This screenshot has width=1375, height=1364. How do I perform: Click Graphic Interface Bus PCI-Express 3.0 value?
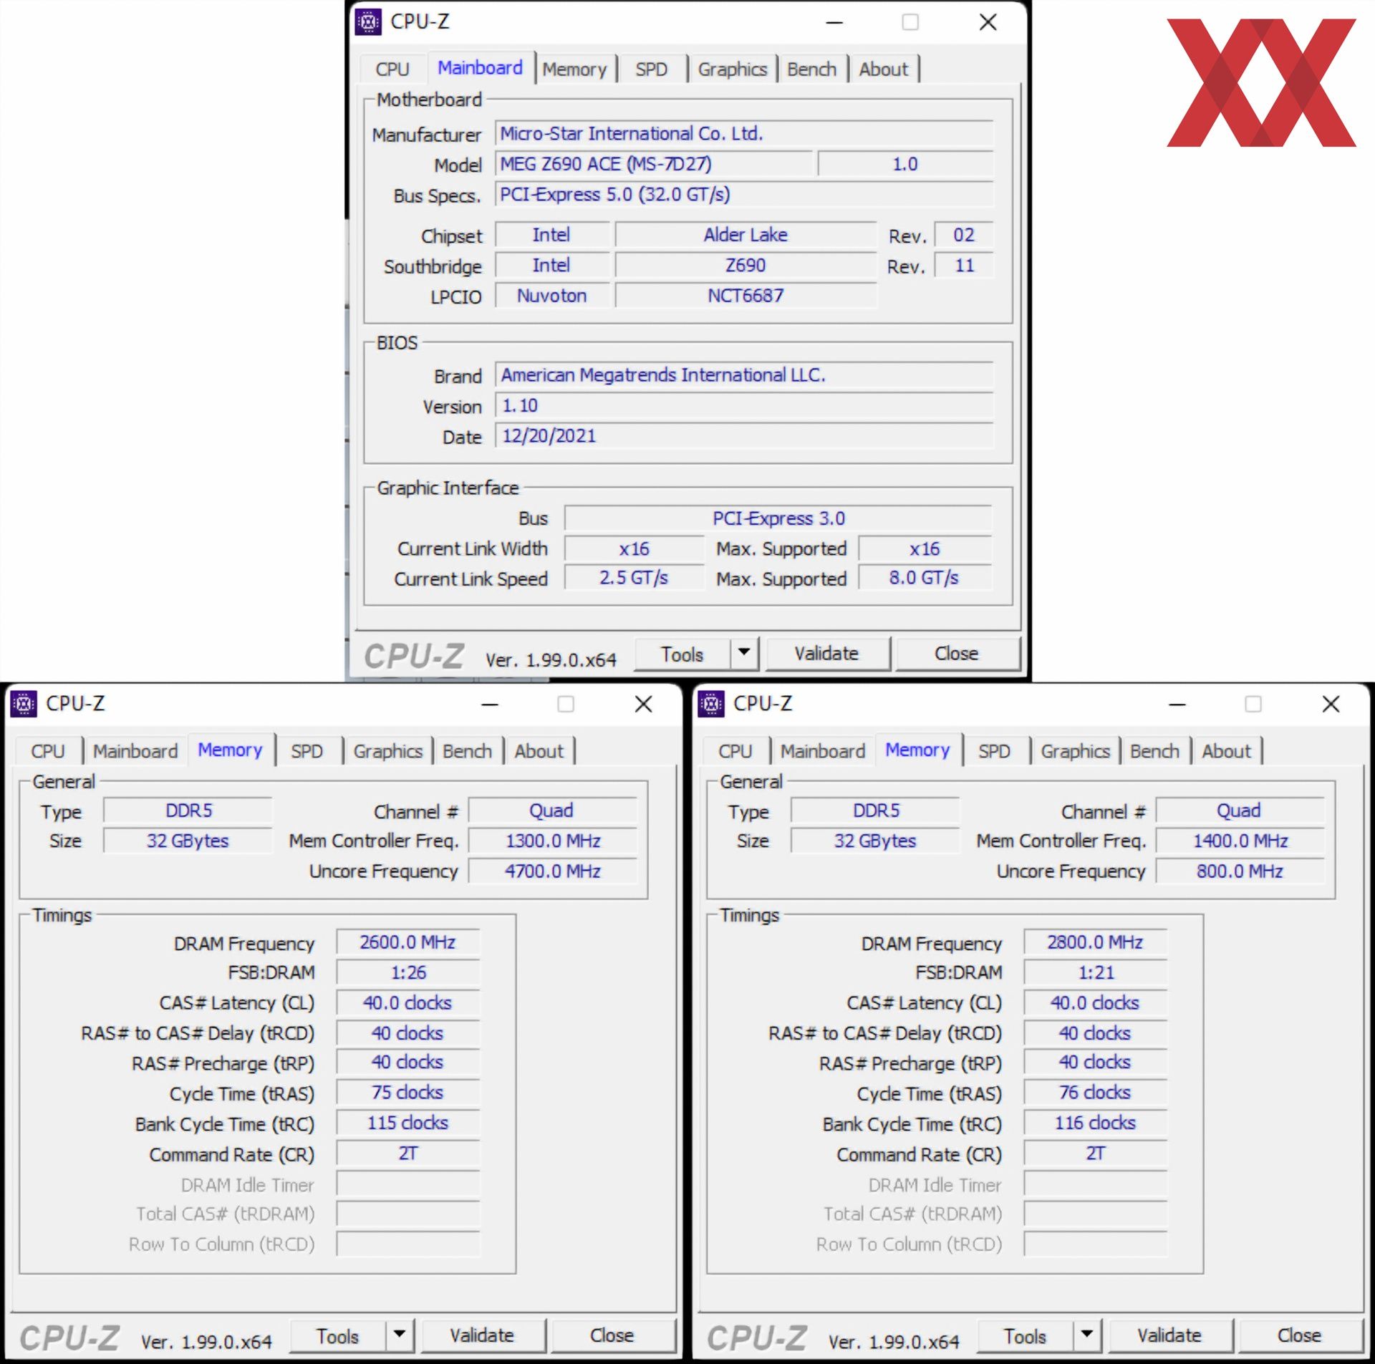(778, 518)
